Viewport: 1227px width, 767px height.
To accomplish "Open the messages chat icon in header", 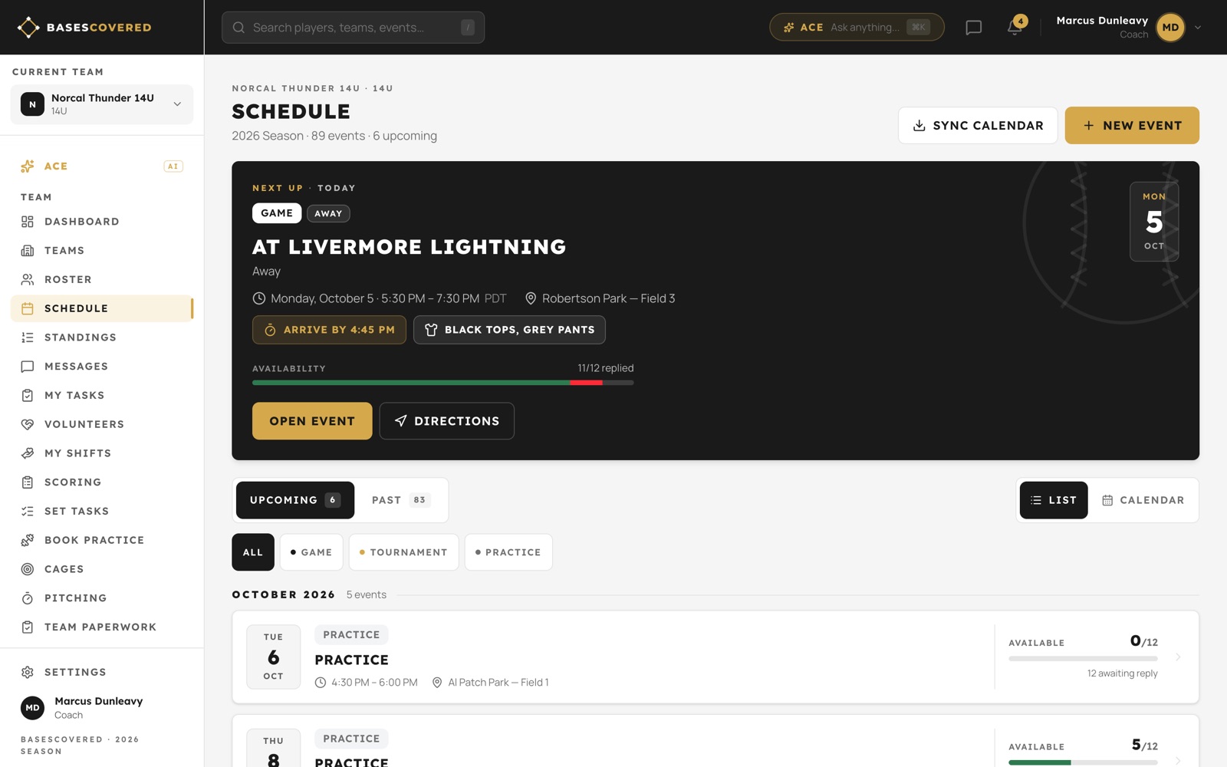I will coord(973,28).
